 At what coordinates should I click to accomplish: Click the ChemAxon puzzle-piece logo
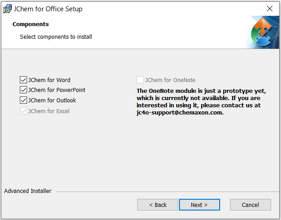pos(263,32)
